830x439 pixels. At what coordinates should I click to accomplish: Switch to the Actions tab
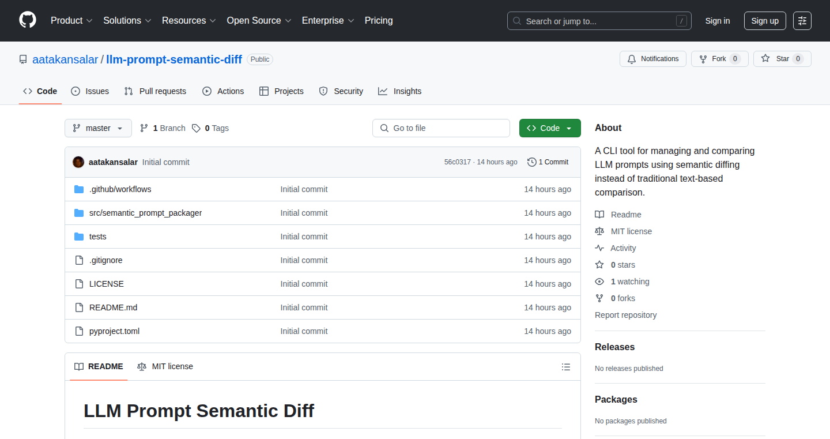[223, 91]
